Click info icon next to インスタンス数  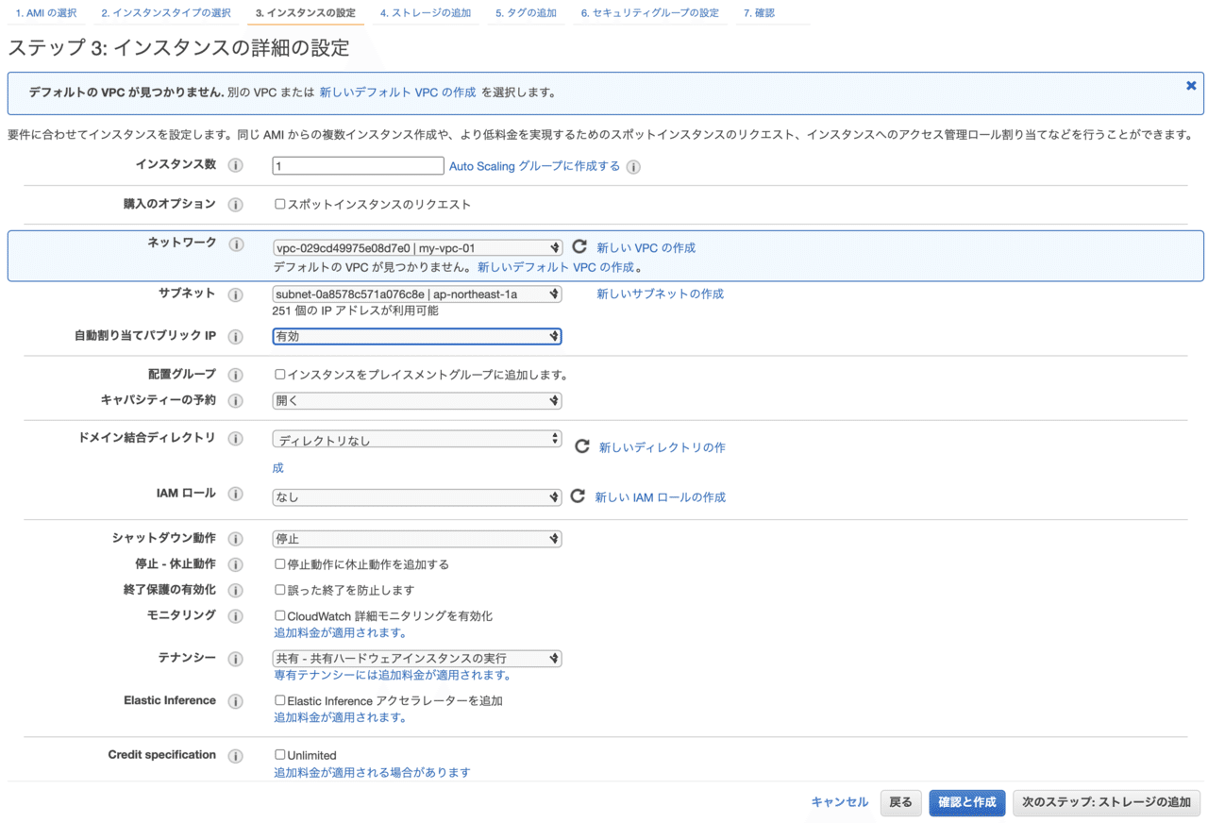[235, 165]
